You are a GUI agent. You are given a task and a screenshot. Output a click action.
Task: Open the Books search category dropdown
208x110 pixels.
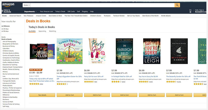coord(27,5)
